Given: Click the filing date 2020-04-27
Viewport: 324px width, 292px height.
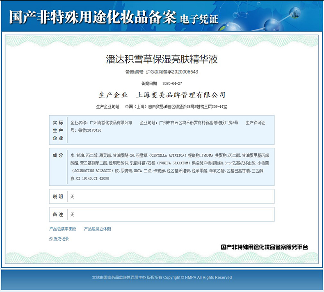Looking at the screenshot, I should click(172, 83).
